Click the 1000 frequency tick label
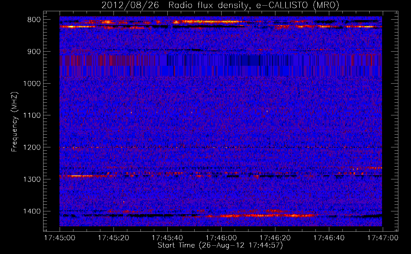This screenshot has height=254, width=411. click(32, 84)
